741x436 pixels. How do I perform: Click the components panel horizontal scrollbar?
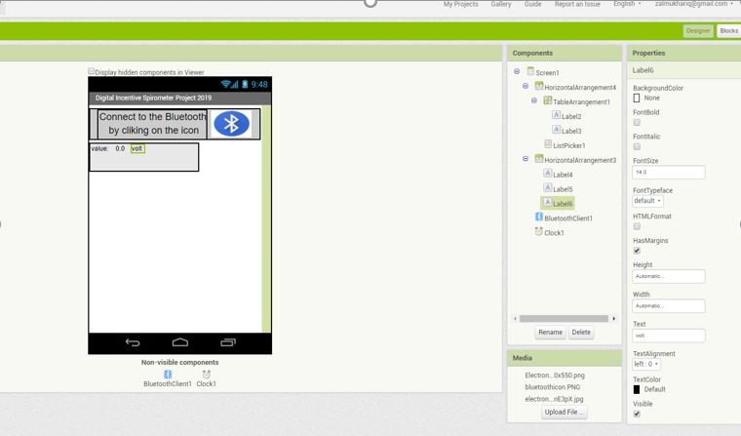click(564, 319)
